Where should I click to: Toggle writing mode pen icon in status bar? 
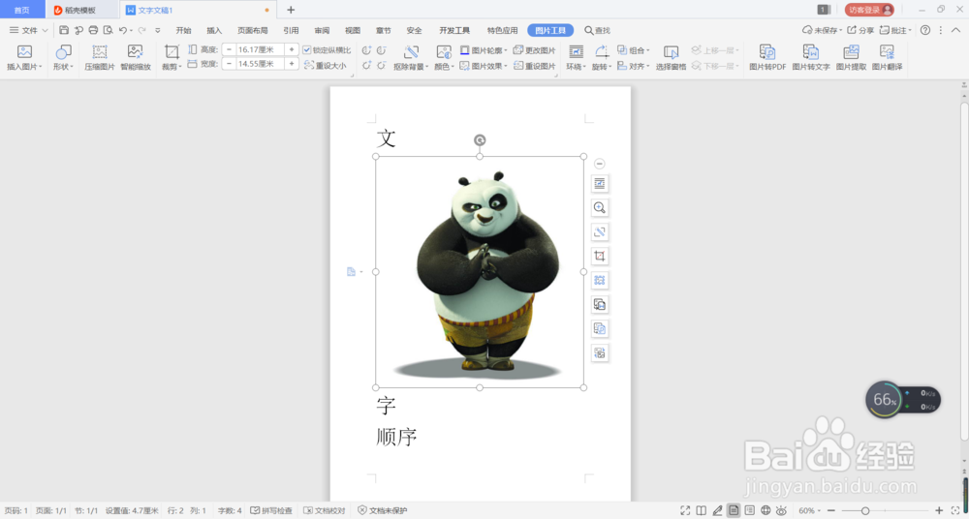717,510
